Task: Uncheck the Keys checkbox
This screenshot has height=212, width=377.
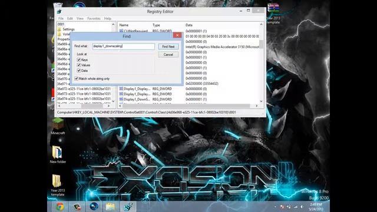Action: (x=78, y=59)
